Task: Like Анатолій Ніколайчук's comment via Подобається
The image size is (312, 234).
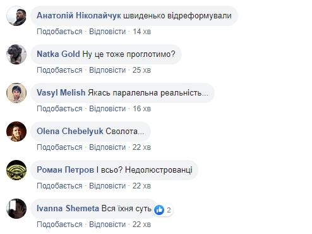Action: tap(59, 32)
